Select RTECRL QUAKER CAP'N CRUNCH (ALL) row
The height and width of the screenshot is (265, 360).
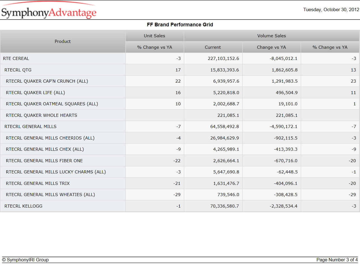pyautogui.click(x=47, y=81)
